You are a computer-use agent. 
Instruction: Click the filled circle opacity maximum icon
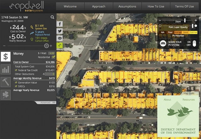(x=196, y=26)
